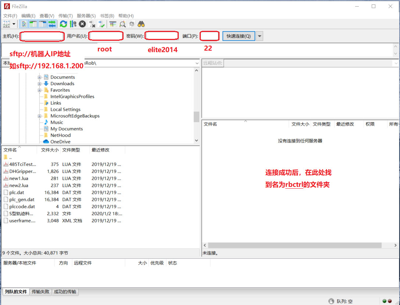This screenshot has width=400, height=305.
Task: Open quick connect history dropdown arrow
Action: pos(260,36)
